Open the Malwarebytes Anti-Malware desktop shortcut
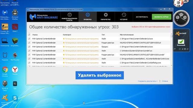 [x=5, y=14]
